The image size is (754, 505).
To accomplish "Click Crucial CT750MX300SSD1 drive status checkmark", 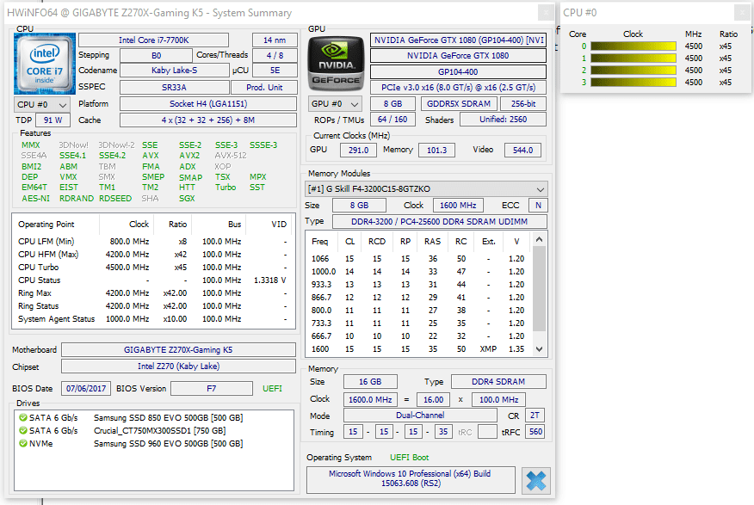I will (22, 430).
